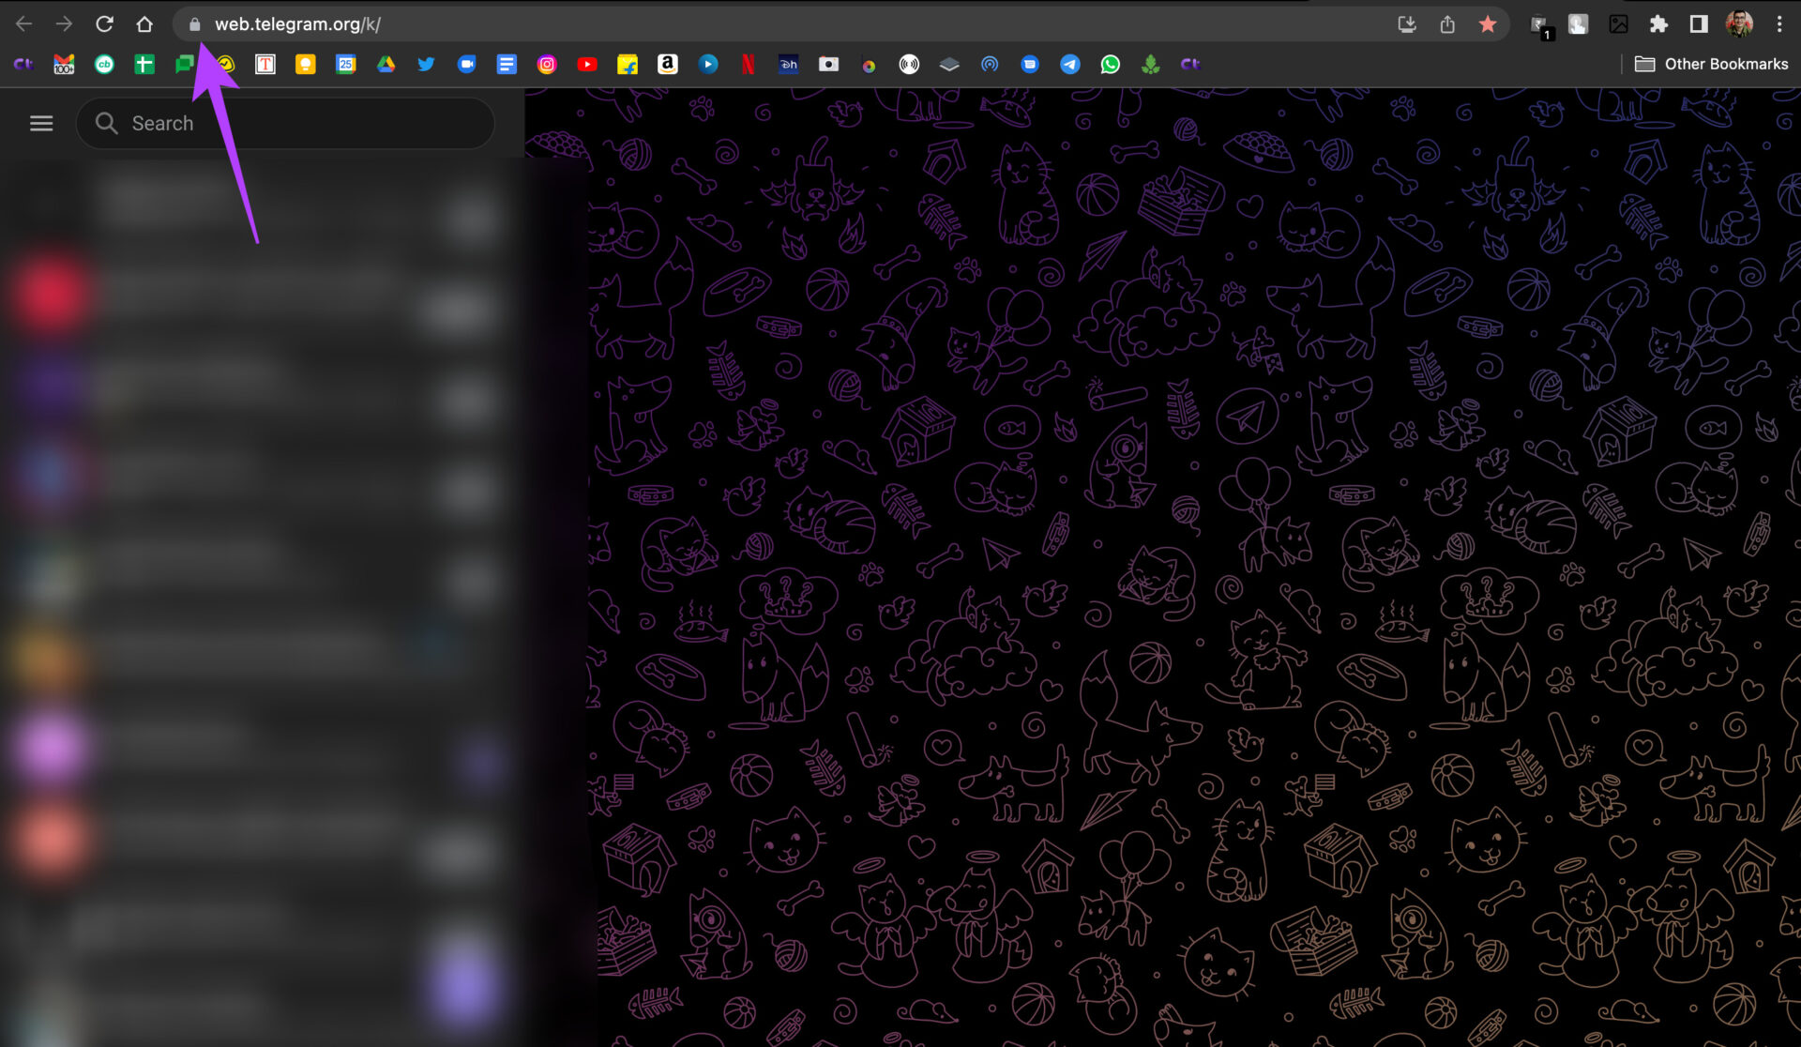The image size is (1801, 1047).
Task: Open the Gmail bookmark
Action: 64,64
